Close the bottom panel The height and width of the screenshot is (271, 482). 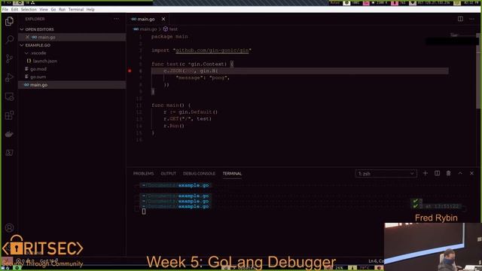point(471,173)
